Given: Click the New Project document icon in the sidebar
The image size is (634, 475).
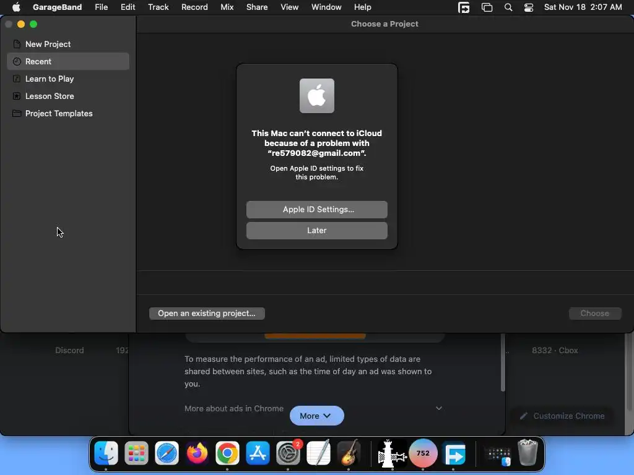Looking at the screenshot, I should 17,44.
